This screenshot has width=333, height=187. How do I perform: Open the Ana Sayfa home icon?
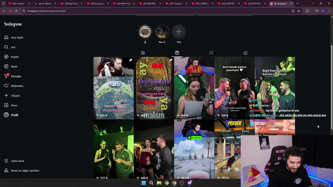coord(6,37)
